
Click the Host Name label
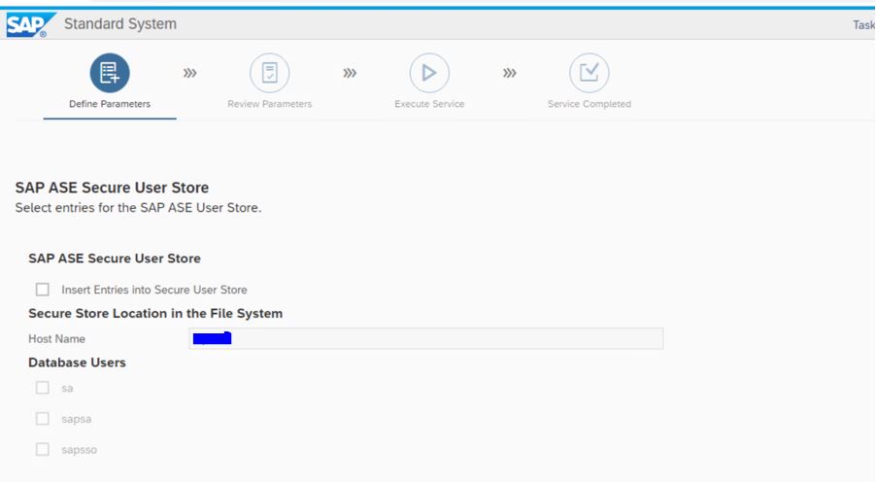[x=56, y=339]
